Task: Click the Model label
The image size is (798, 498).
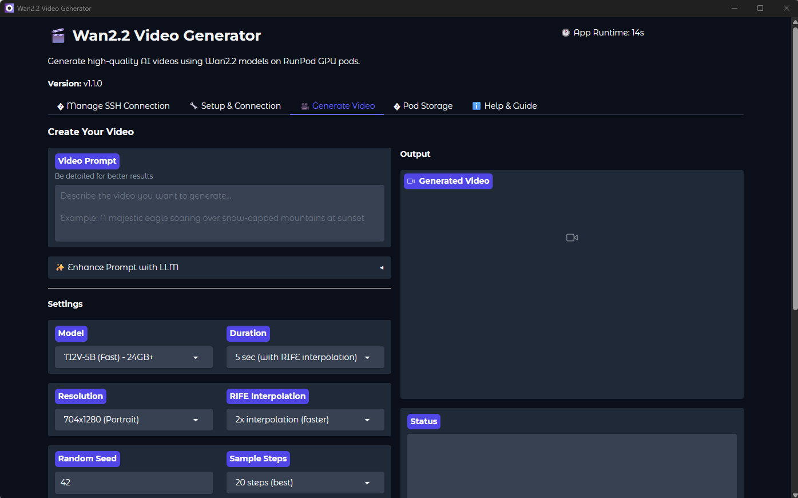Action: [71, 333]
